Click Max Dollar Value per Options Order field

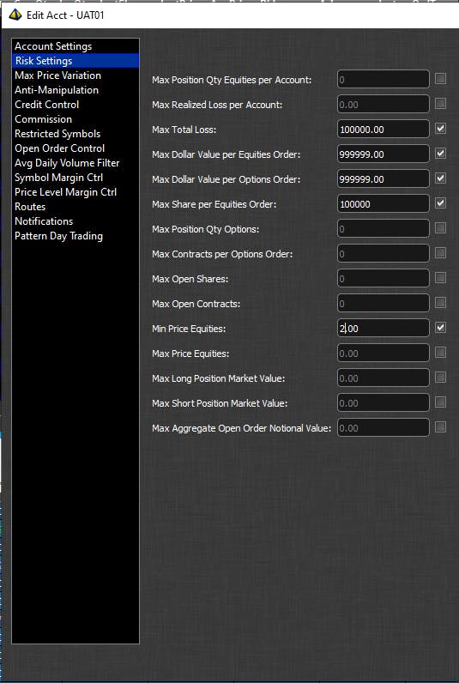point(384,178)
